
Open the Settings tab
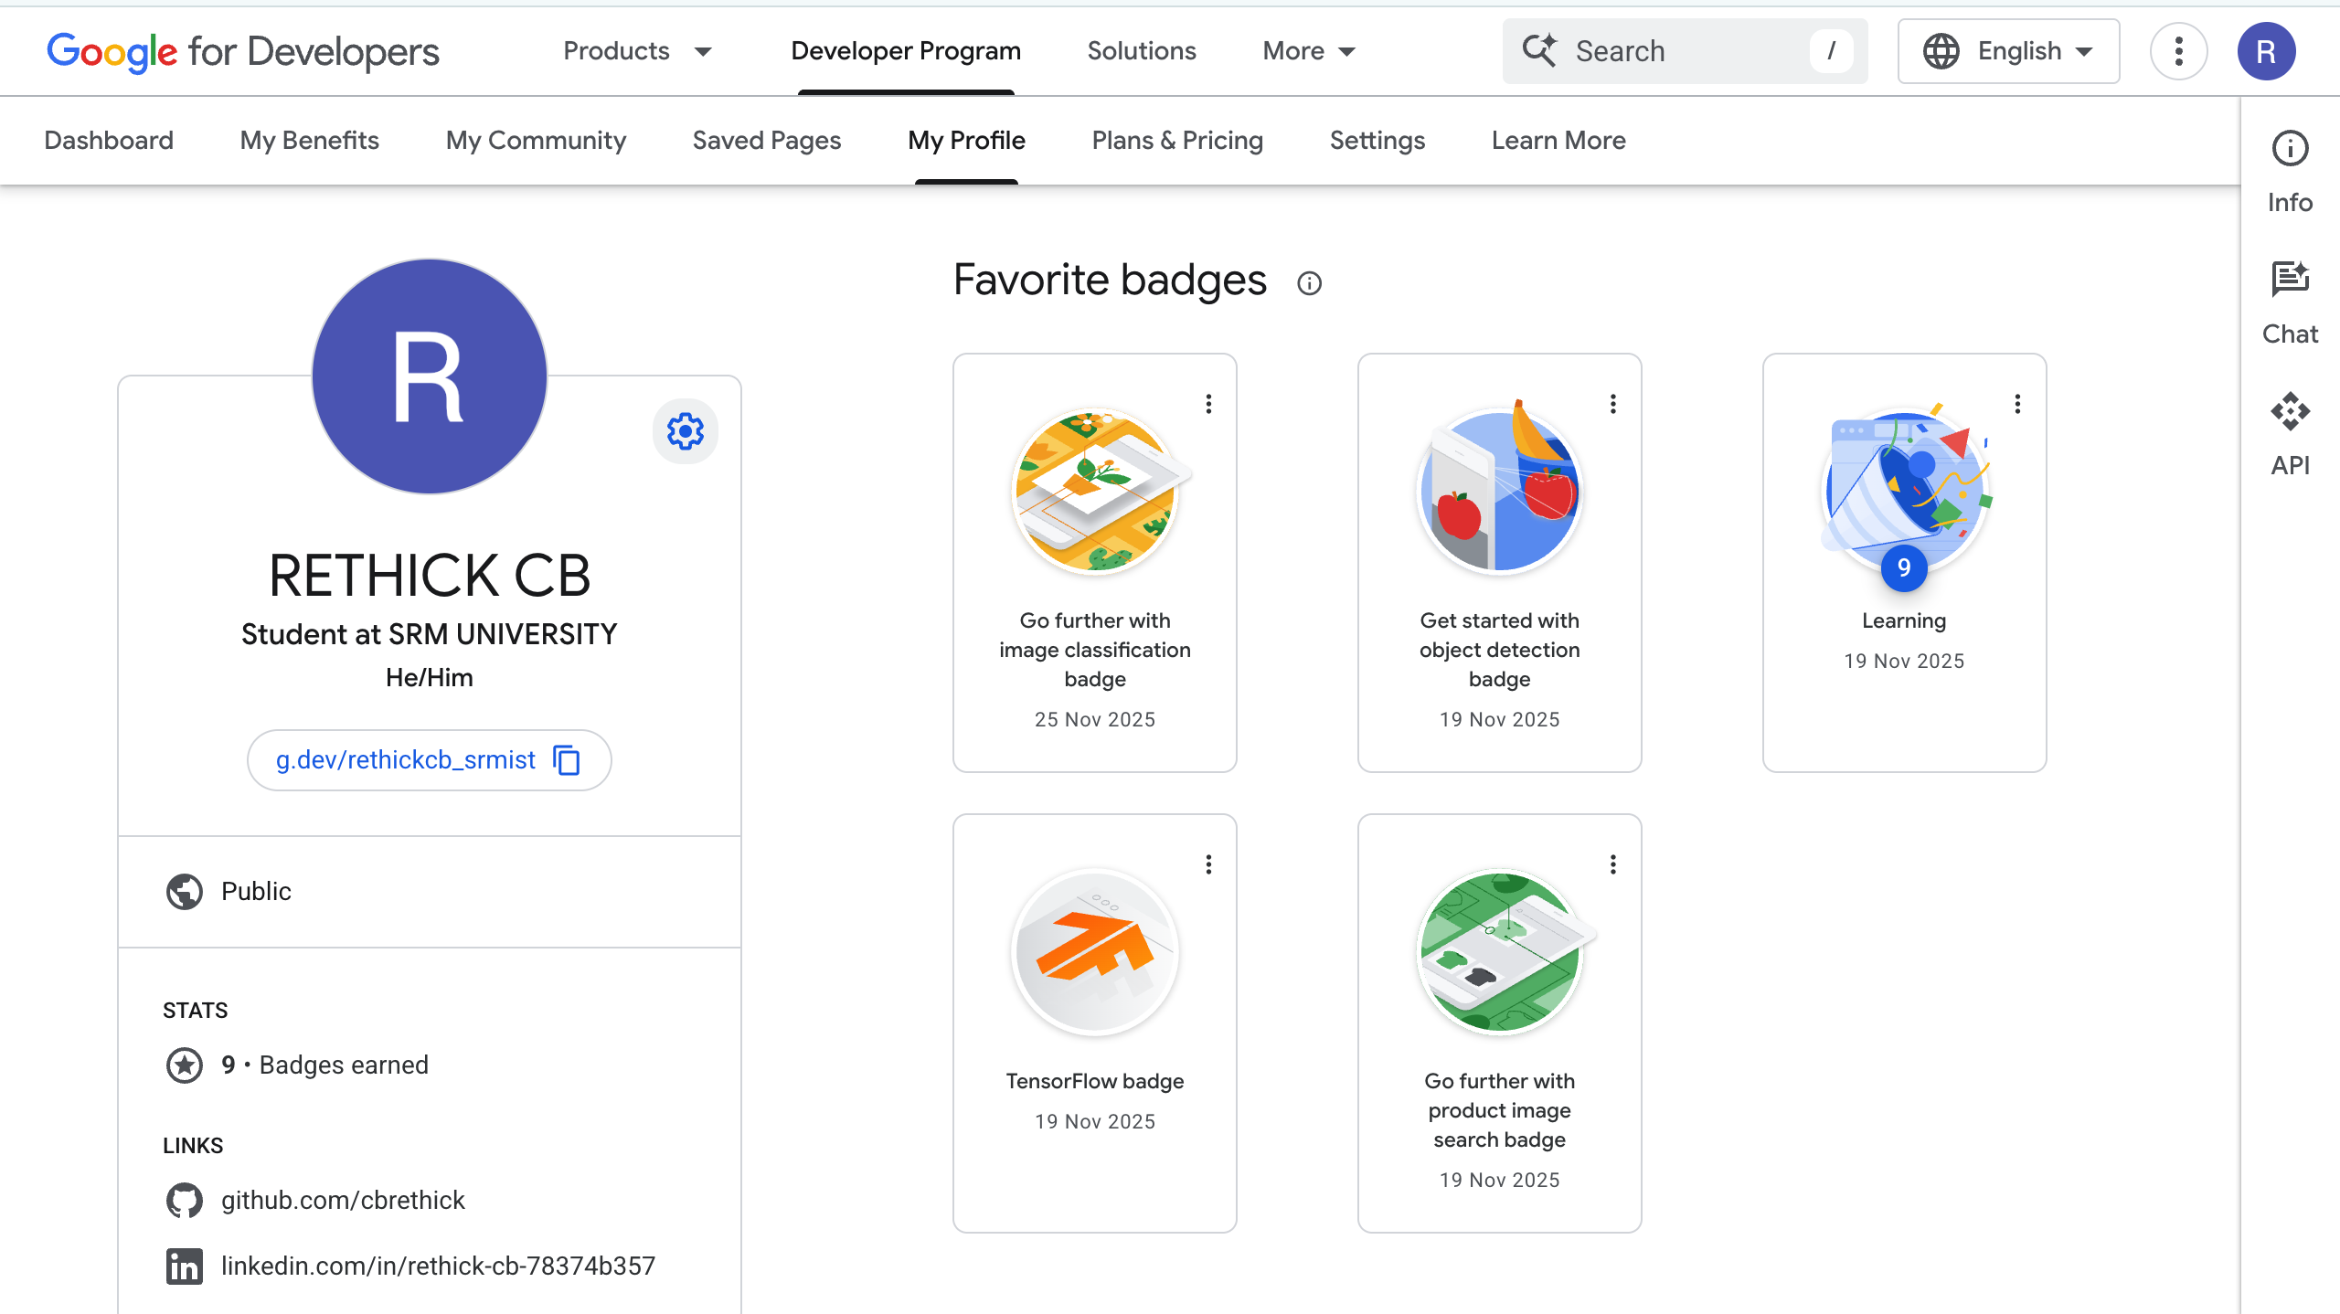click(x=1377, y=141)
